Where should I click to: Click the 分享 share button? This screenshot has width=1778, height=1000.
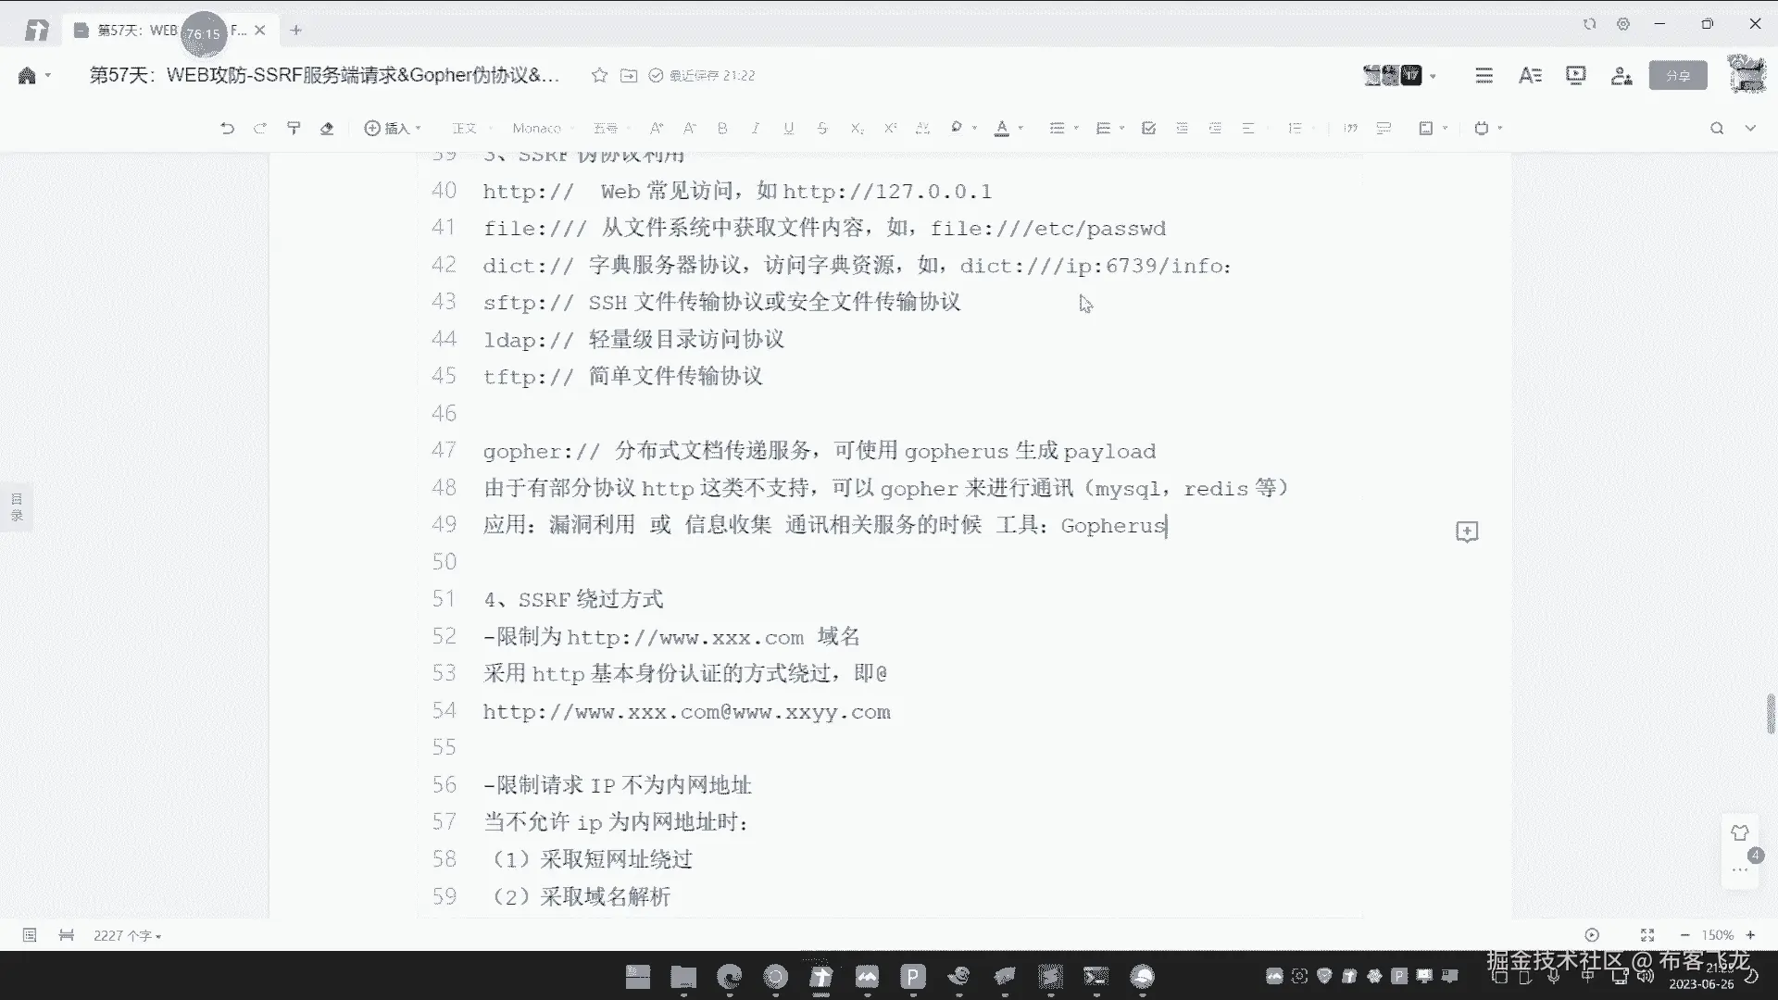pos(1677,75)
